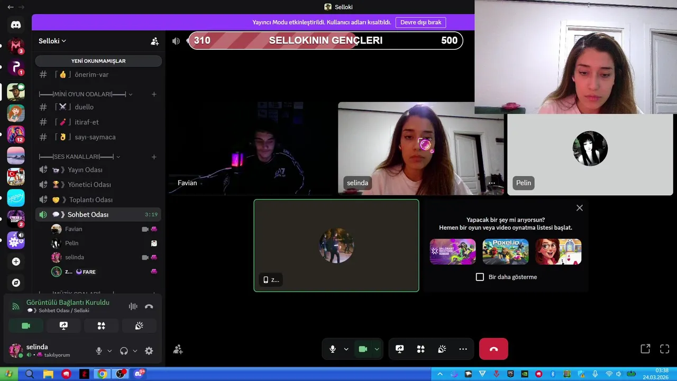Open the itiraf-et text channel
677x381 pixels.
98,122
